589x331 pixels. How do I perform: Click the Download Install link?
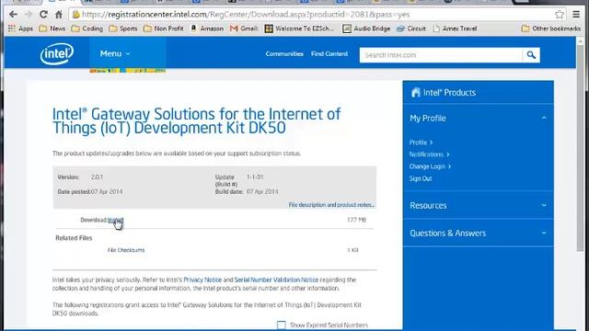click(x=115, y=220)
